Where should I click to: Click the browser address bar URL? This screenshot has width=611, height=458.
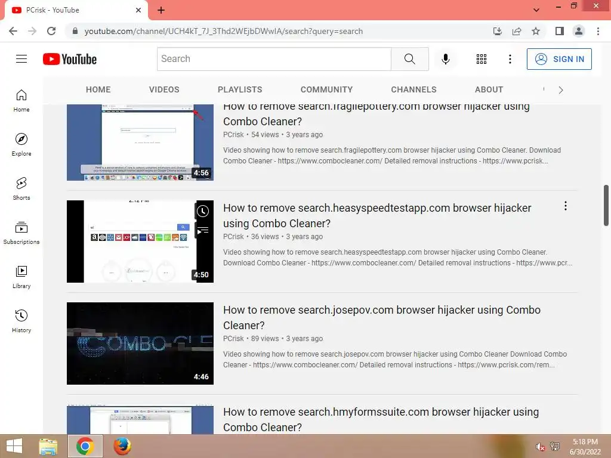224,31
